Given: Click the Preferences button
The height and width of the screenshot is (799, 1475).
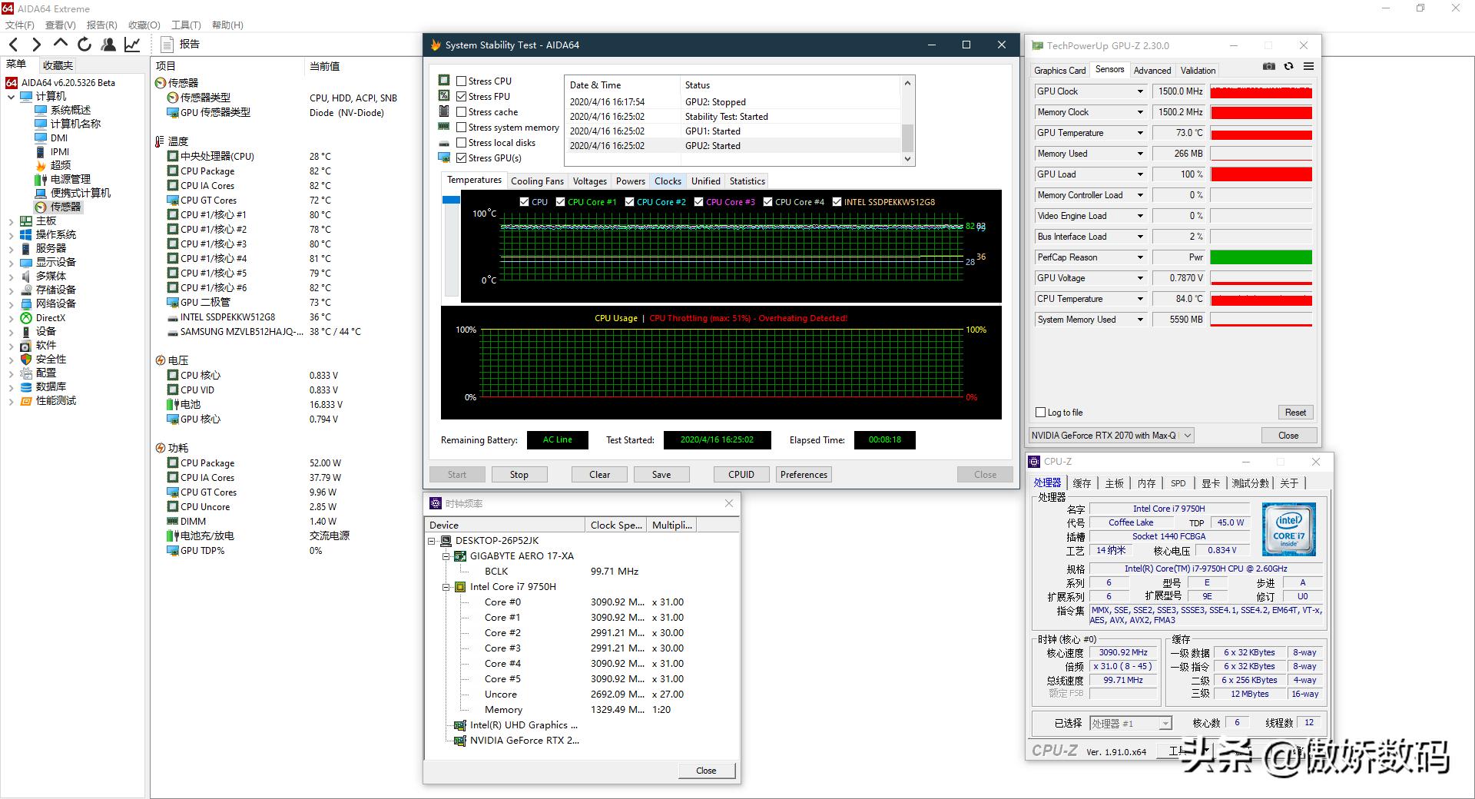Looking at the screenshot, I should coord(804,475).
